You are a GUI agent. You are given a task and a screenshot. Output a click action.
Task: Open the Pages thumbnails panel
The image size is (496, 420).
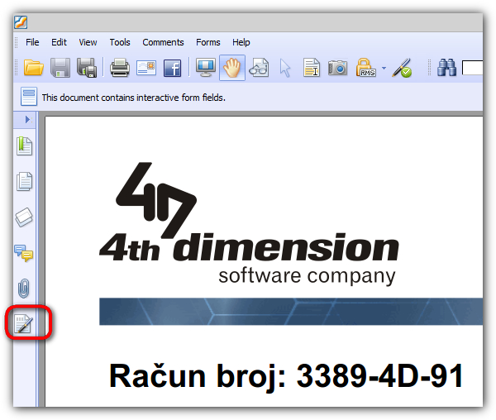24,182
